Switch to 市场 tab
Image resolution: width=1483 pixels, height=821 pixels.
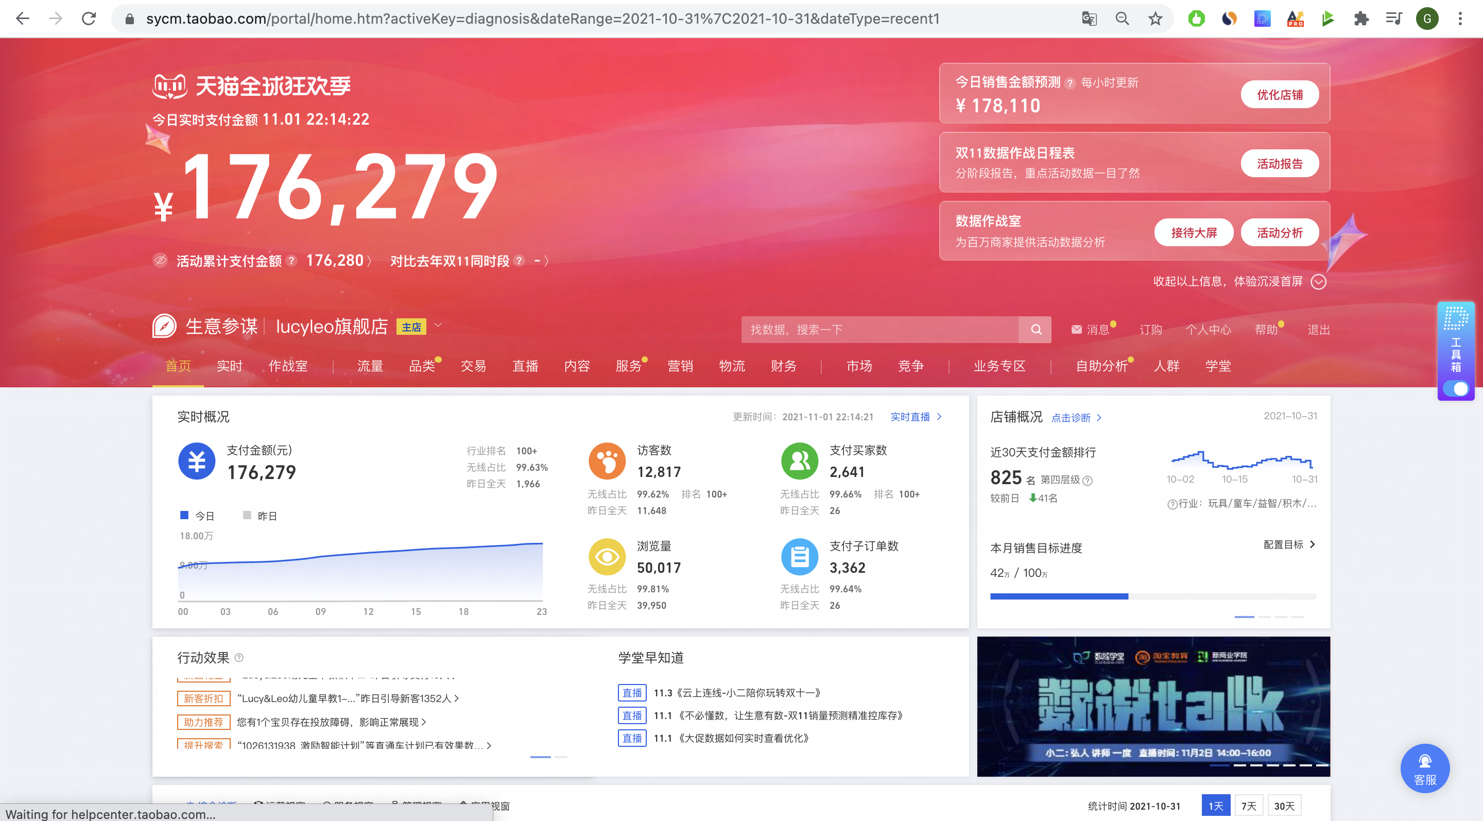coord(859,366)
